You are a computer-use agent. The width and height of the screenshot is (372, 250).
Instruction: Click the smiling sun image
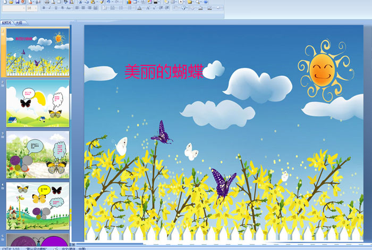pyautogui.click(x=326, y=70)
